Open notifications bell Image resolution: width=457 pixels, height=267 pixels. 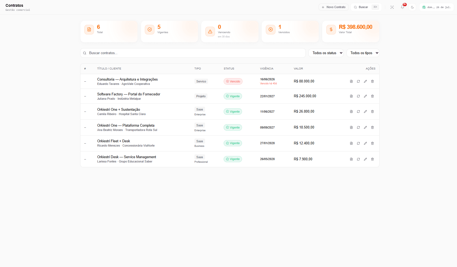[402, 7]
